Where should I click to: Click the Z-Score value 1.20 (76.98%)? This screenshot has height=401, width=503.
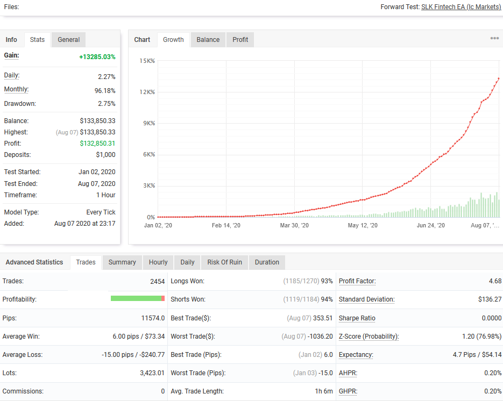point(481,336)
